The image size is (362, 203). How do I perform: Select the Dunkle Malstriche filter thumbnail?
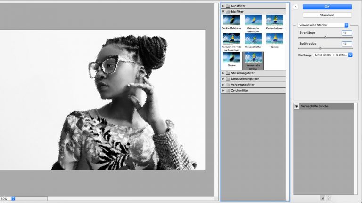click(x=231, y=20)
